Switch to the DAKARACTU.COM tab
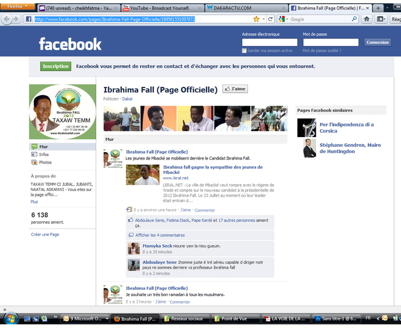The image size is (401, 328). pos(246,8)
